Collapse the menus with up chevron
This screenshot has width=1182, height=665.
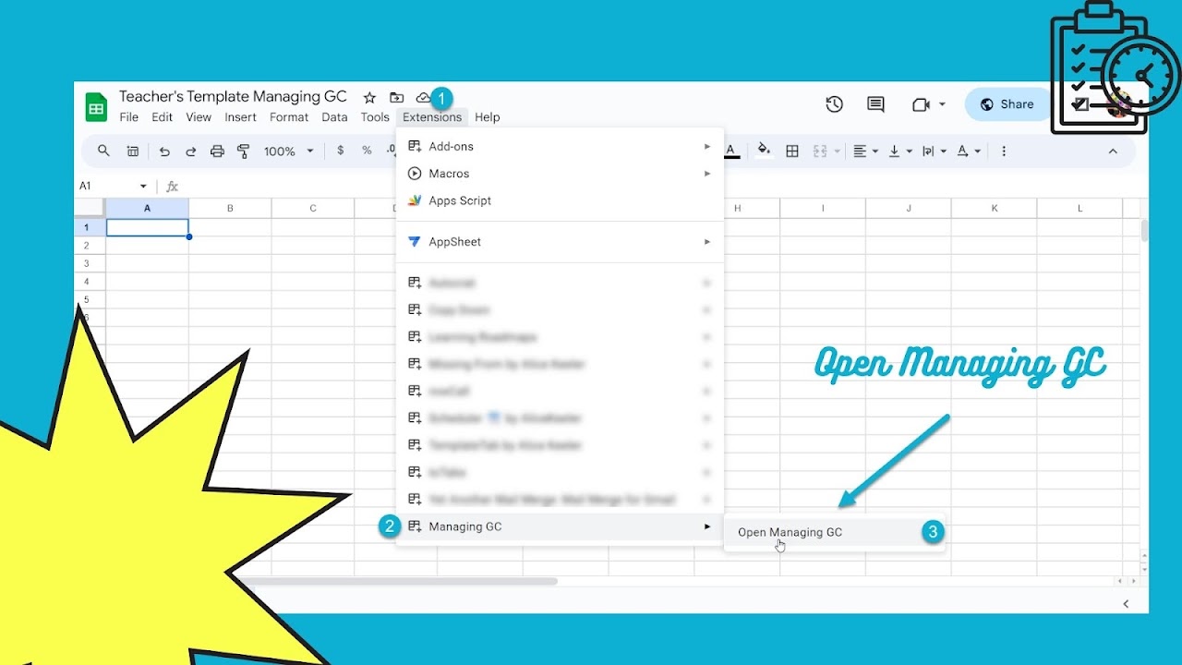tap(1113, 151)
